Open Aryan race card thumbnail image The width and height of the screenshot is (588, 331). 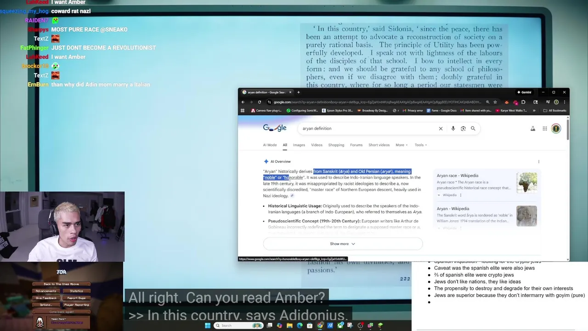coord(526,183)
